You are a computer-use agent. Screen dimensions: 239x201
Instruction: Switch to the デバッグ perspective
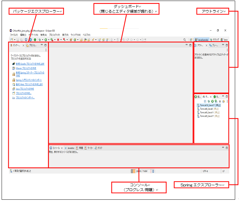[214, 40]
